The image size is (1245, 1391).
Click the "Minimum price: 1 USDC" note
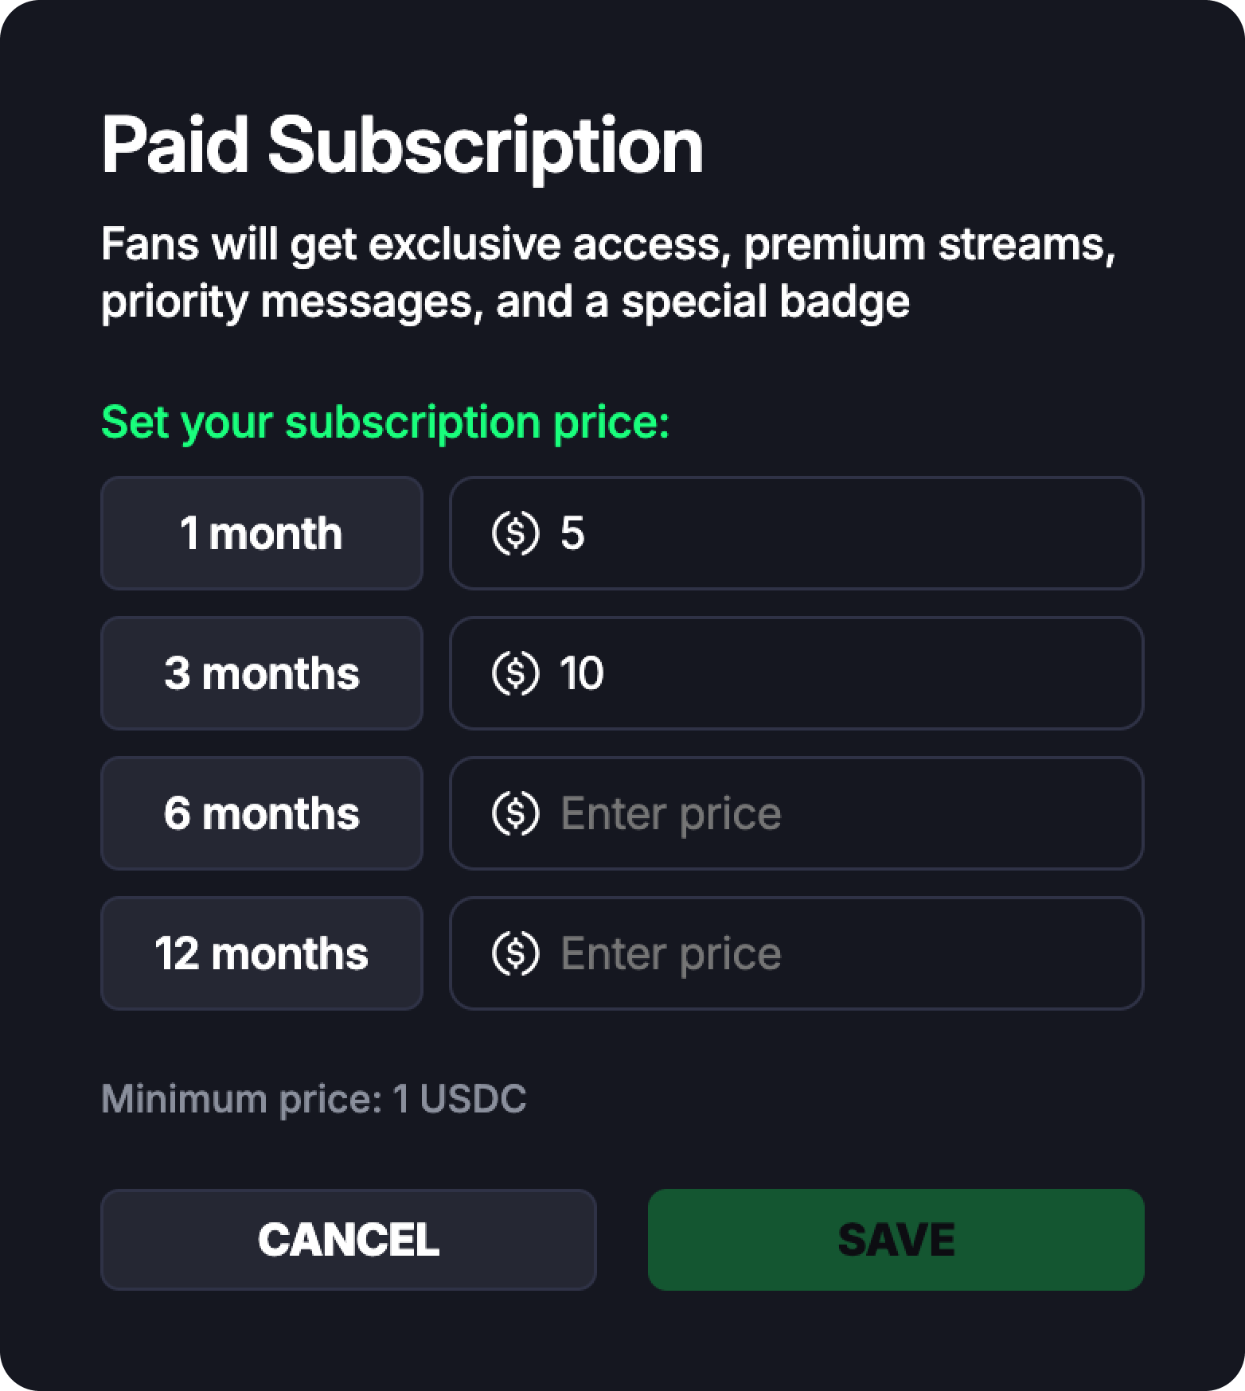click(314, 1099)
